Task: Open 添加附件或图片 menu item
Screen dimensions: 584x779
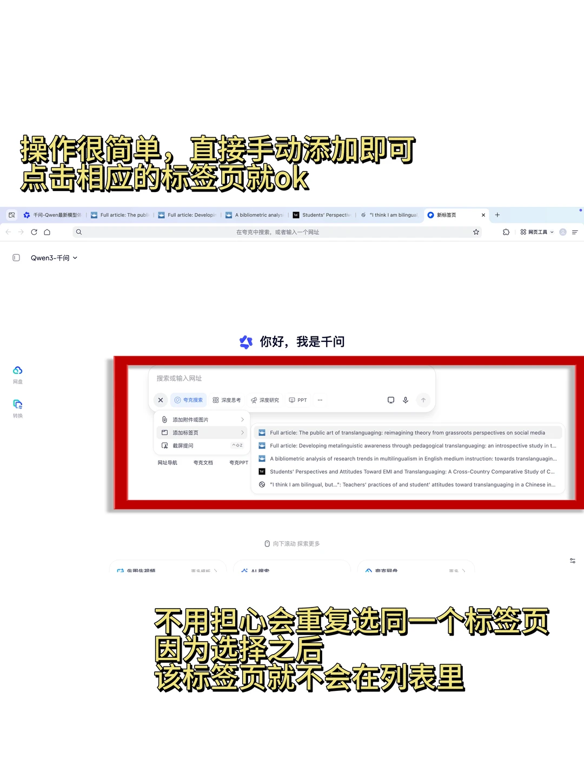Action: [203, 420]
